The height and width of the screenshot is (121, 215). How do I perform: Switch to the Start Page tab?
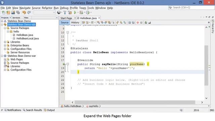point(66,18)
